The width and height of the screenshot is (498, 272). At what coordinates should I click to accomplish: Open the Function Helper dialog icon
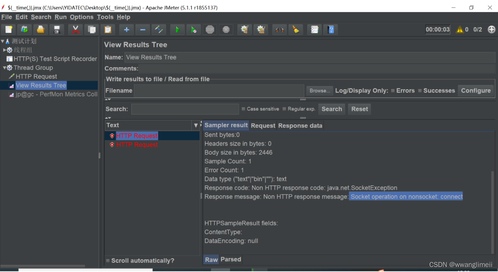tap(314, 30)
